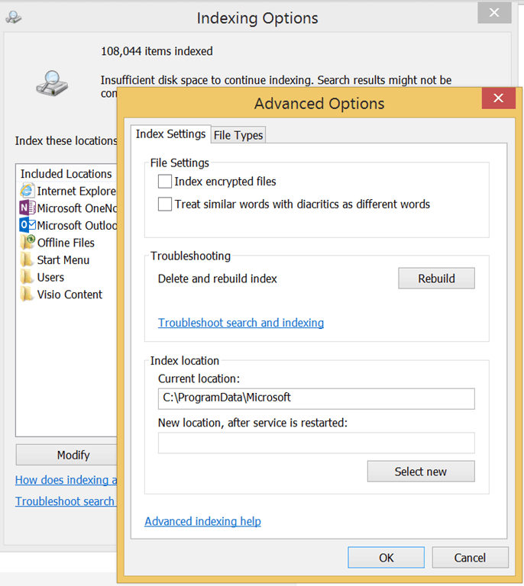The height and width of the screenshot is (586, 524).
Task: Click the Start Menu folder icon
Action: (x=27, y=260)
